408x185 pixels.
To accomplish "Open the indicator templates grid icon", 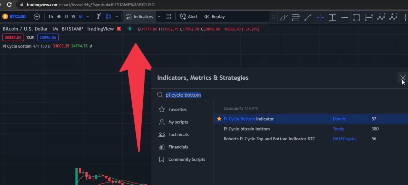I will [x=168, y=17].
